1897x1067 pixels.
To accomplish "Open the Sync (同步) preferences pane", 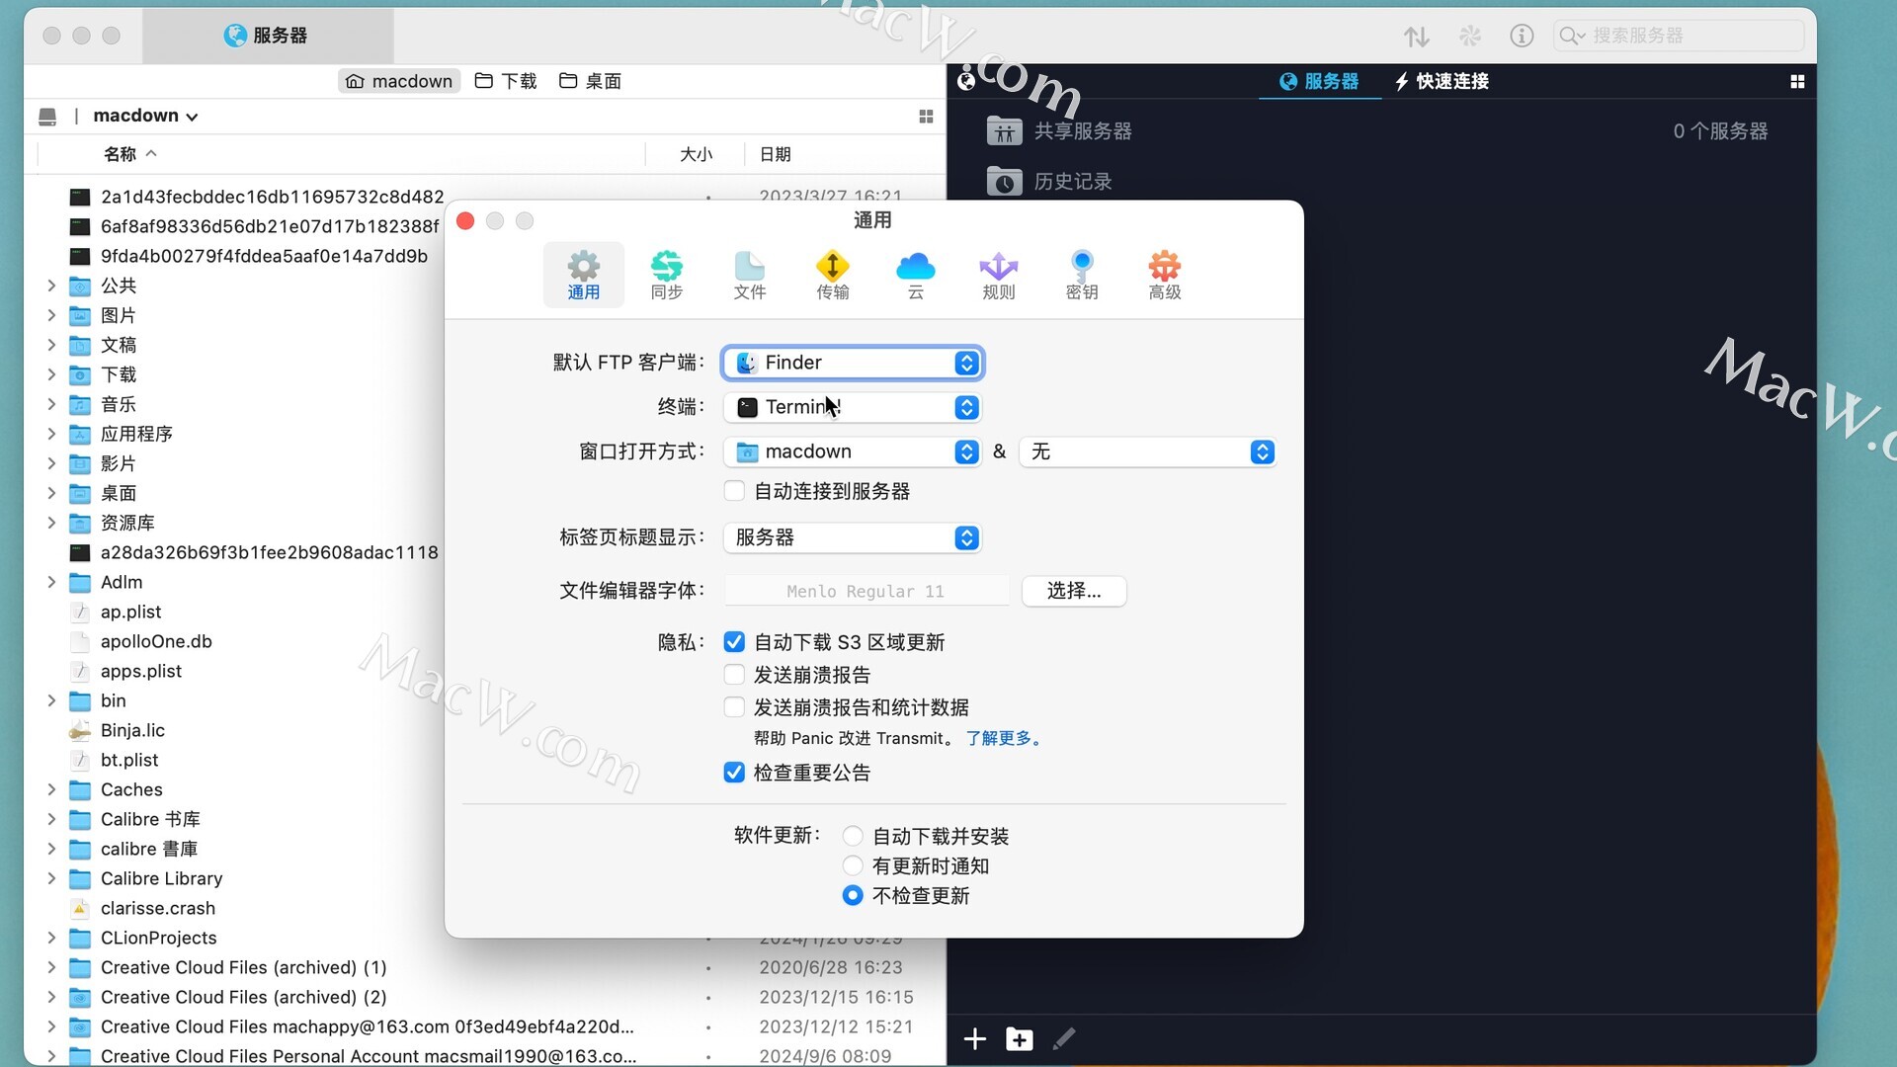I will 666,275.
